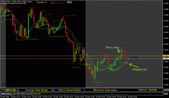This screenshot has height=98, width=169.
Task: Click the TSR GBPUSD 3 indicator title
Action: tap(10, 90)
